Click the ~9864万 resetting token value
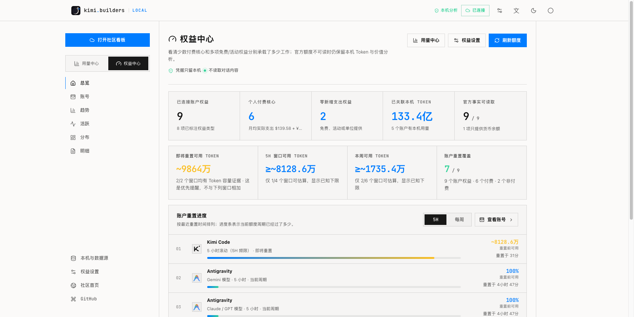 coord(193,169)
